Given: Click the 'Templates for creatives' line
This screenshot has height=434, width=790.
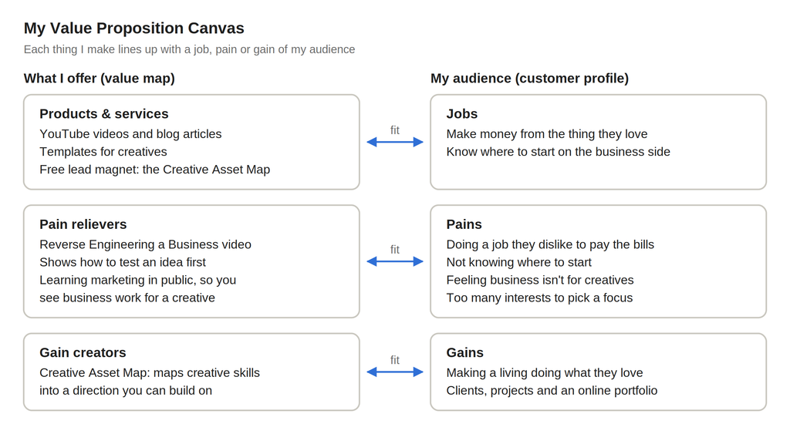Looking at the screenshot, I should click(x=103, y=152).
